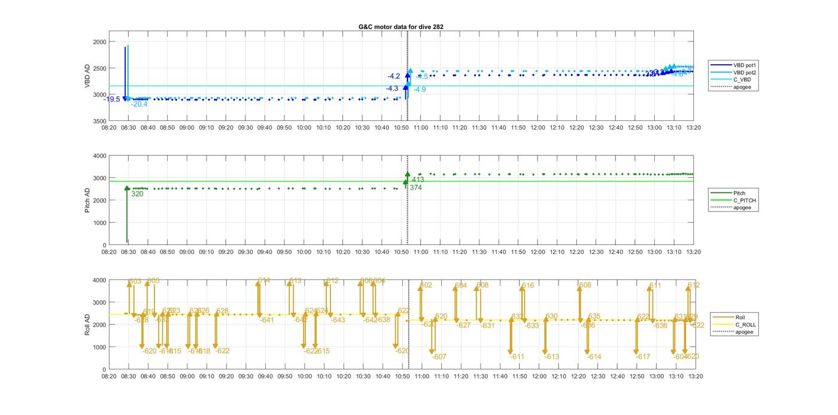The height and width of the screenshot is (415, 838).
Task: Click the '-614' roll data label
Action: [594, 357]
